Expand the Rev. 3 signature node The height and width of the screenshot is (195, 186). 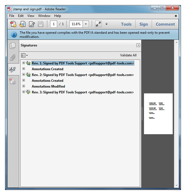pos(24,92)
